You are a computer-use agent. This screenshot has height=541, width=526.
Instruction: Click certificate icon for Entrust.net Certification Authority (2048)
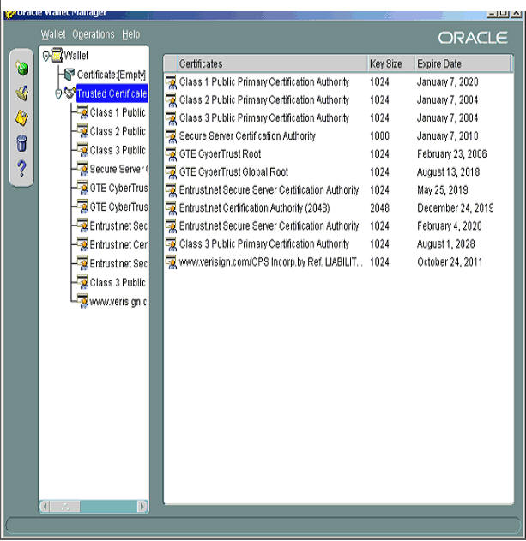coord(171,208)
